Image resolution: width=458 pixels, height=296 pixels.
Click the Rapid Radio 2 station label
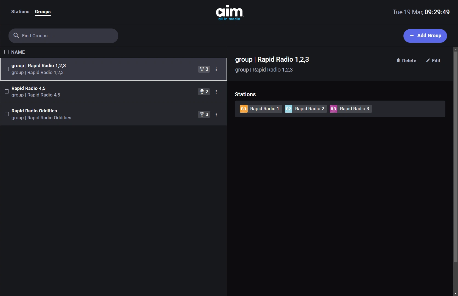click(310, 109)
